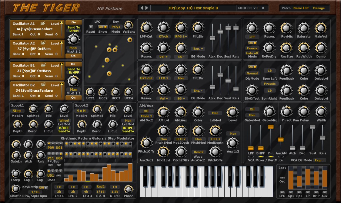This screenshot has width=341, height=203.
Task: Toggle delay On switch above Normal
Action: coord(252,67)
